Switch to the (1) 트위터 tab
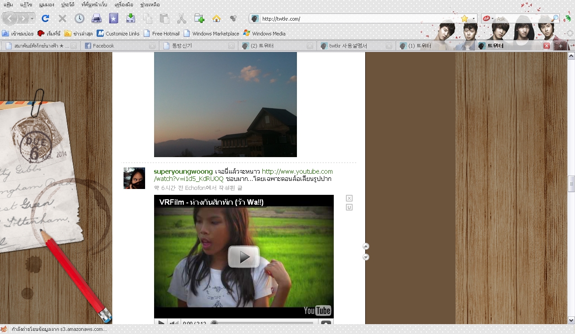 (435, 46)
